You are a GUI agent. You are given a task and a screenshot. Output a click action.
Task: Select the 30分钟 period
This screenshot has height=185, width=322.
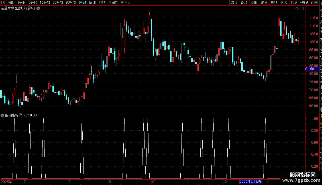point(58,3)
